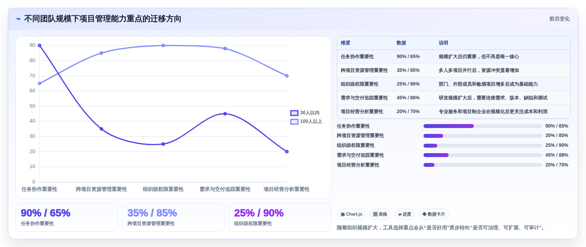Click the 进度 tag chip
The height and width of the screenshot is (247, 586).
405,214
